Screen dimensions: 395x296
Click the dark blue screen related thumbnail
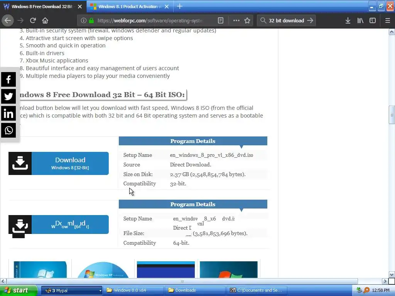(166, 269)
